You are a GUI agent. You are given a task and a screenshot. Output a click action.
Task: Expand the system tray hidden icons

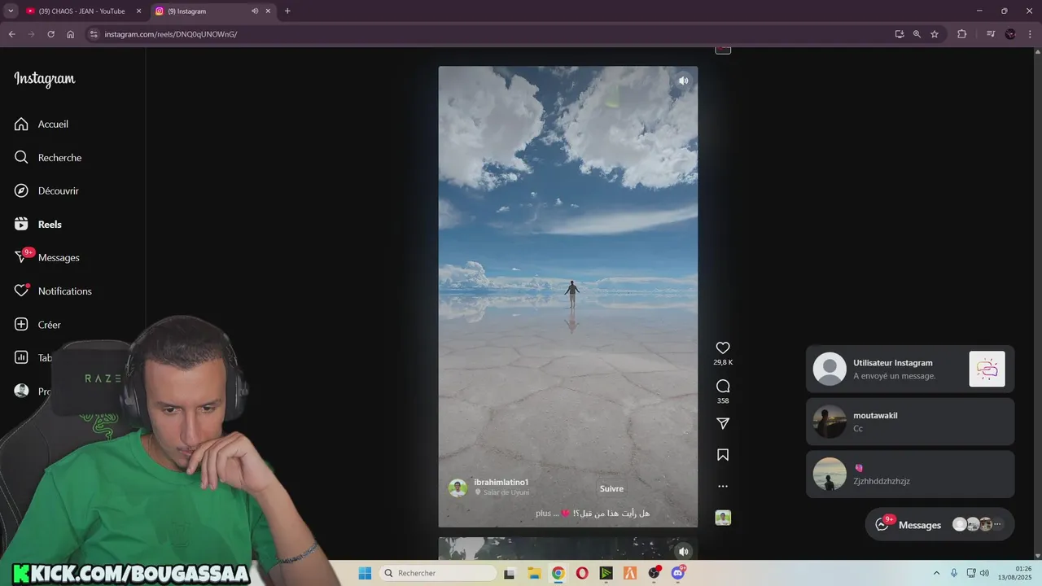point(936,573)
